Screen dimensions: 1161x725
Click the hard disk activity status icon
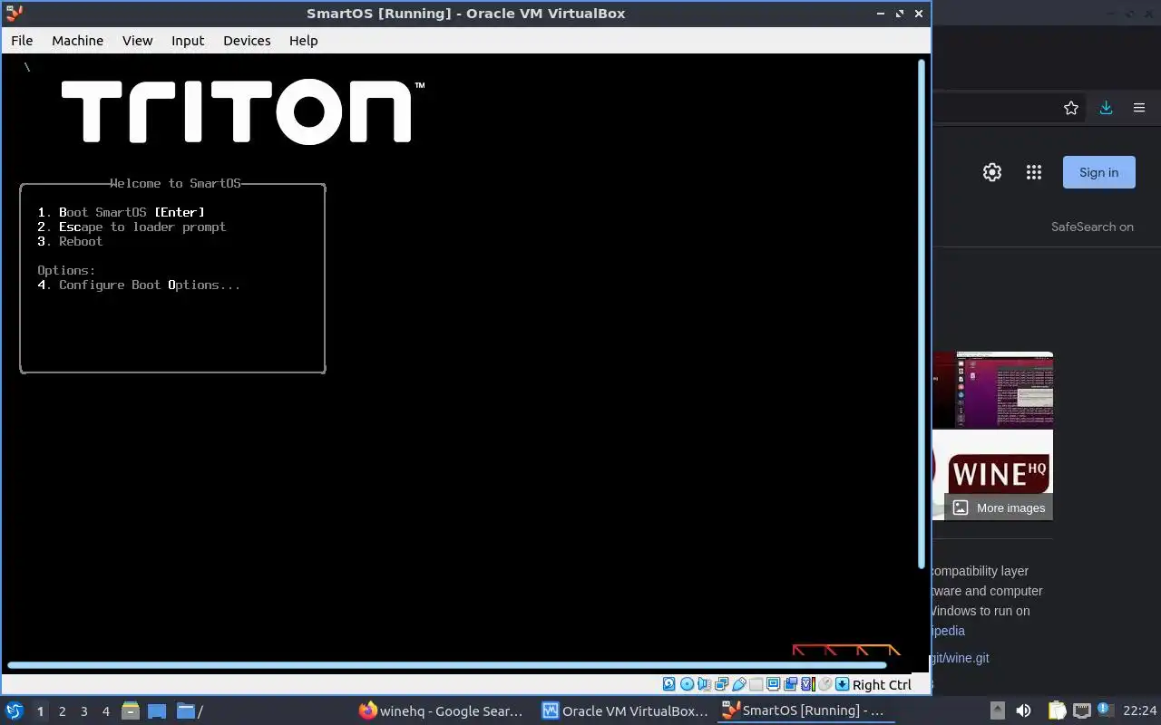point(669,684)
